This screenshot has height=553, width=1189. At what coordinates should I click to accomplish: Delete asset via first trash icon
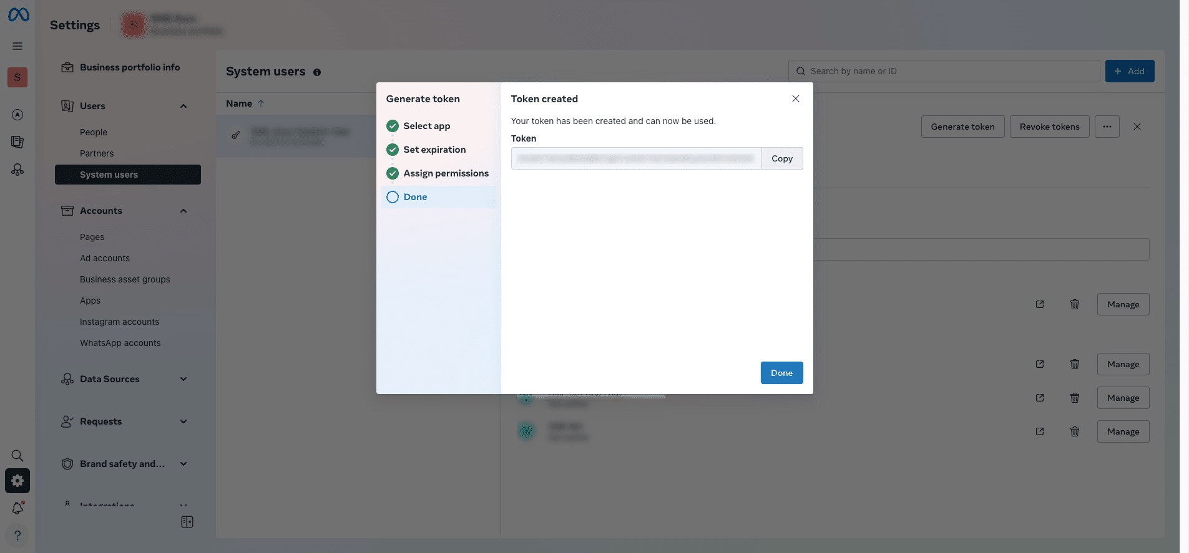pos(1075,304)
